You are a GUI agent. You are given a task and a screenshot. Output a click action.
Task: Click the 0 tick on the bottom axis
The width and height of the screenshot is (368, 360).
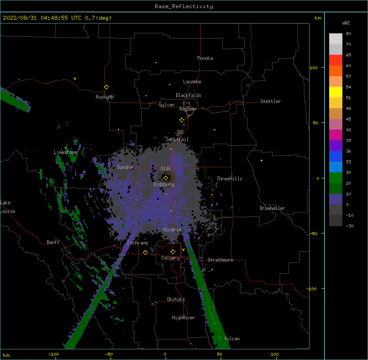click(x=165, y=354)
